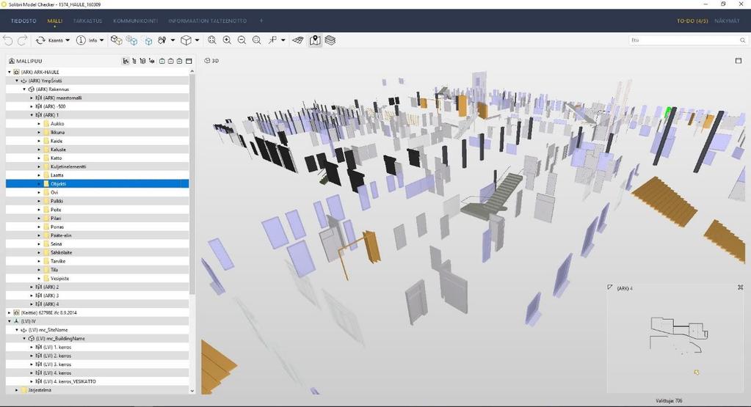
Task: Click the third tree-mode icon in Mallipuu header
Action: coord(142,61)
